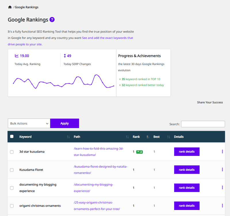Click the 19.00 average ranking value
Screen dimensions: 230x216
point(24,56)
